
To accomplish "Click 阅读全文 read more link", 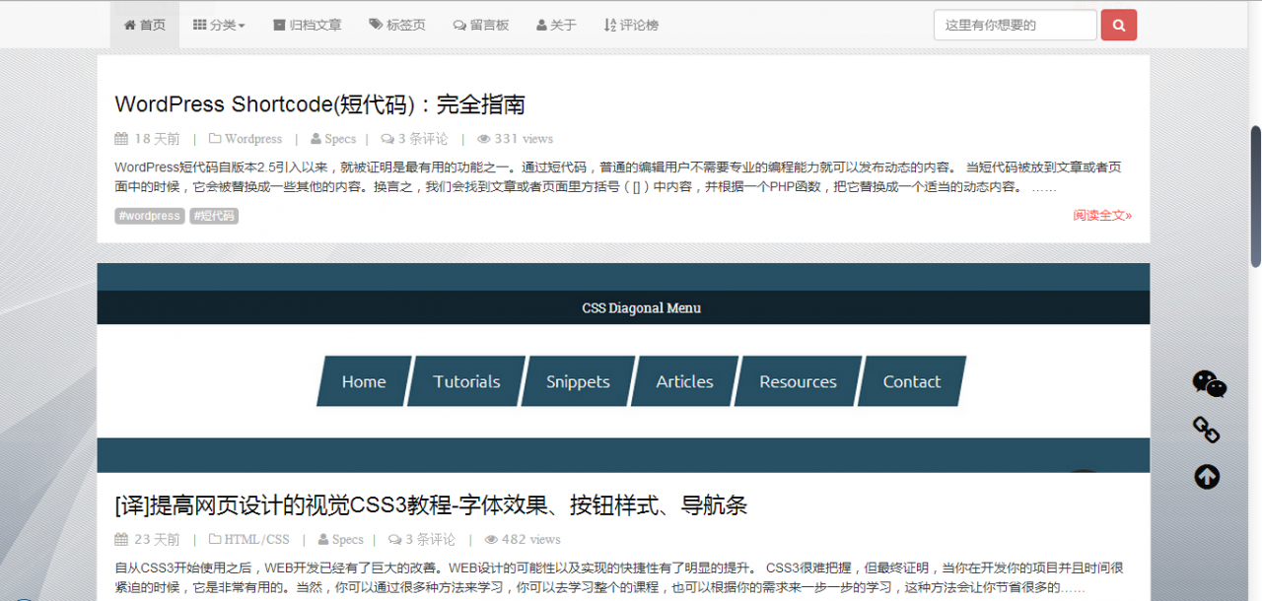I will (1102, 215).
